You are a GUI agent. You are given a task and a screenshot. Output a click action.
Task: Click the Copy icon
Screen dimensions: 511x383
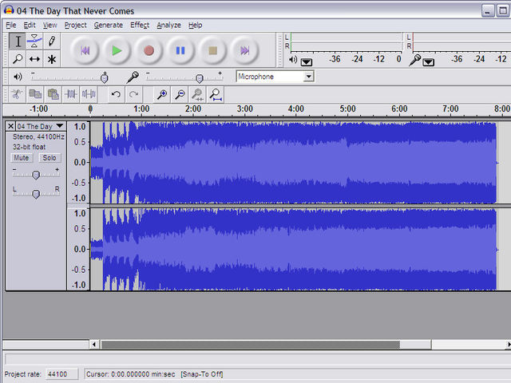35,94
